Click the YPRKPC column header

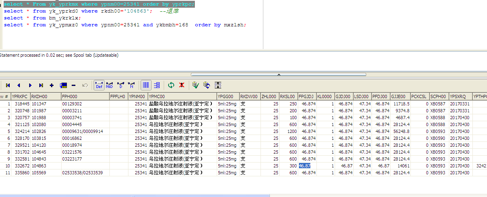[20, 96]
